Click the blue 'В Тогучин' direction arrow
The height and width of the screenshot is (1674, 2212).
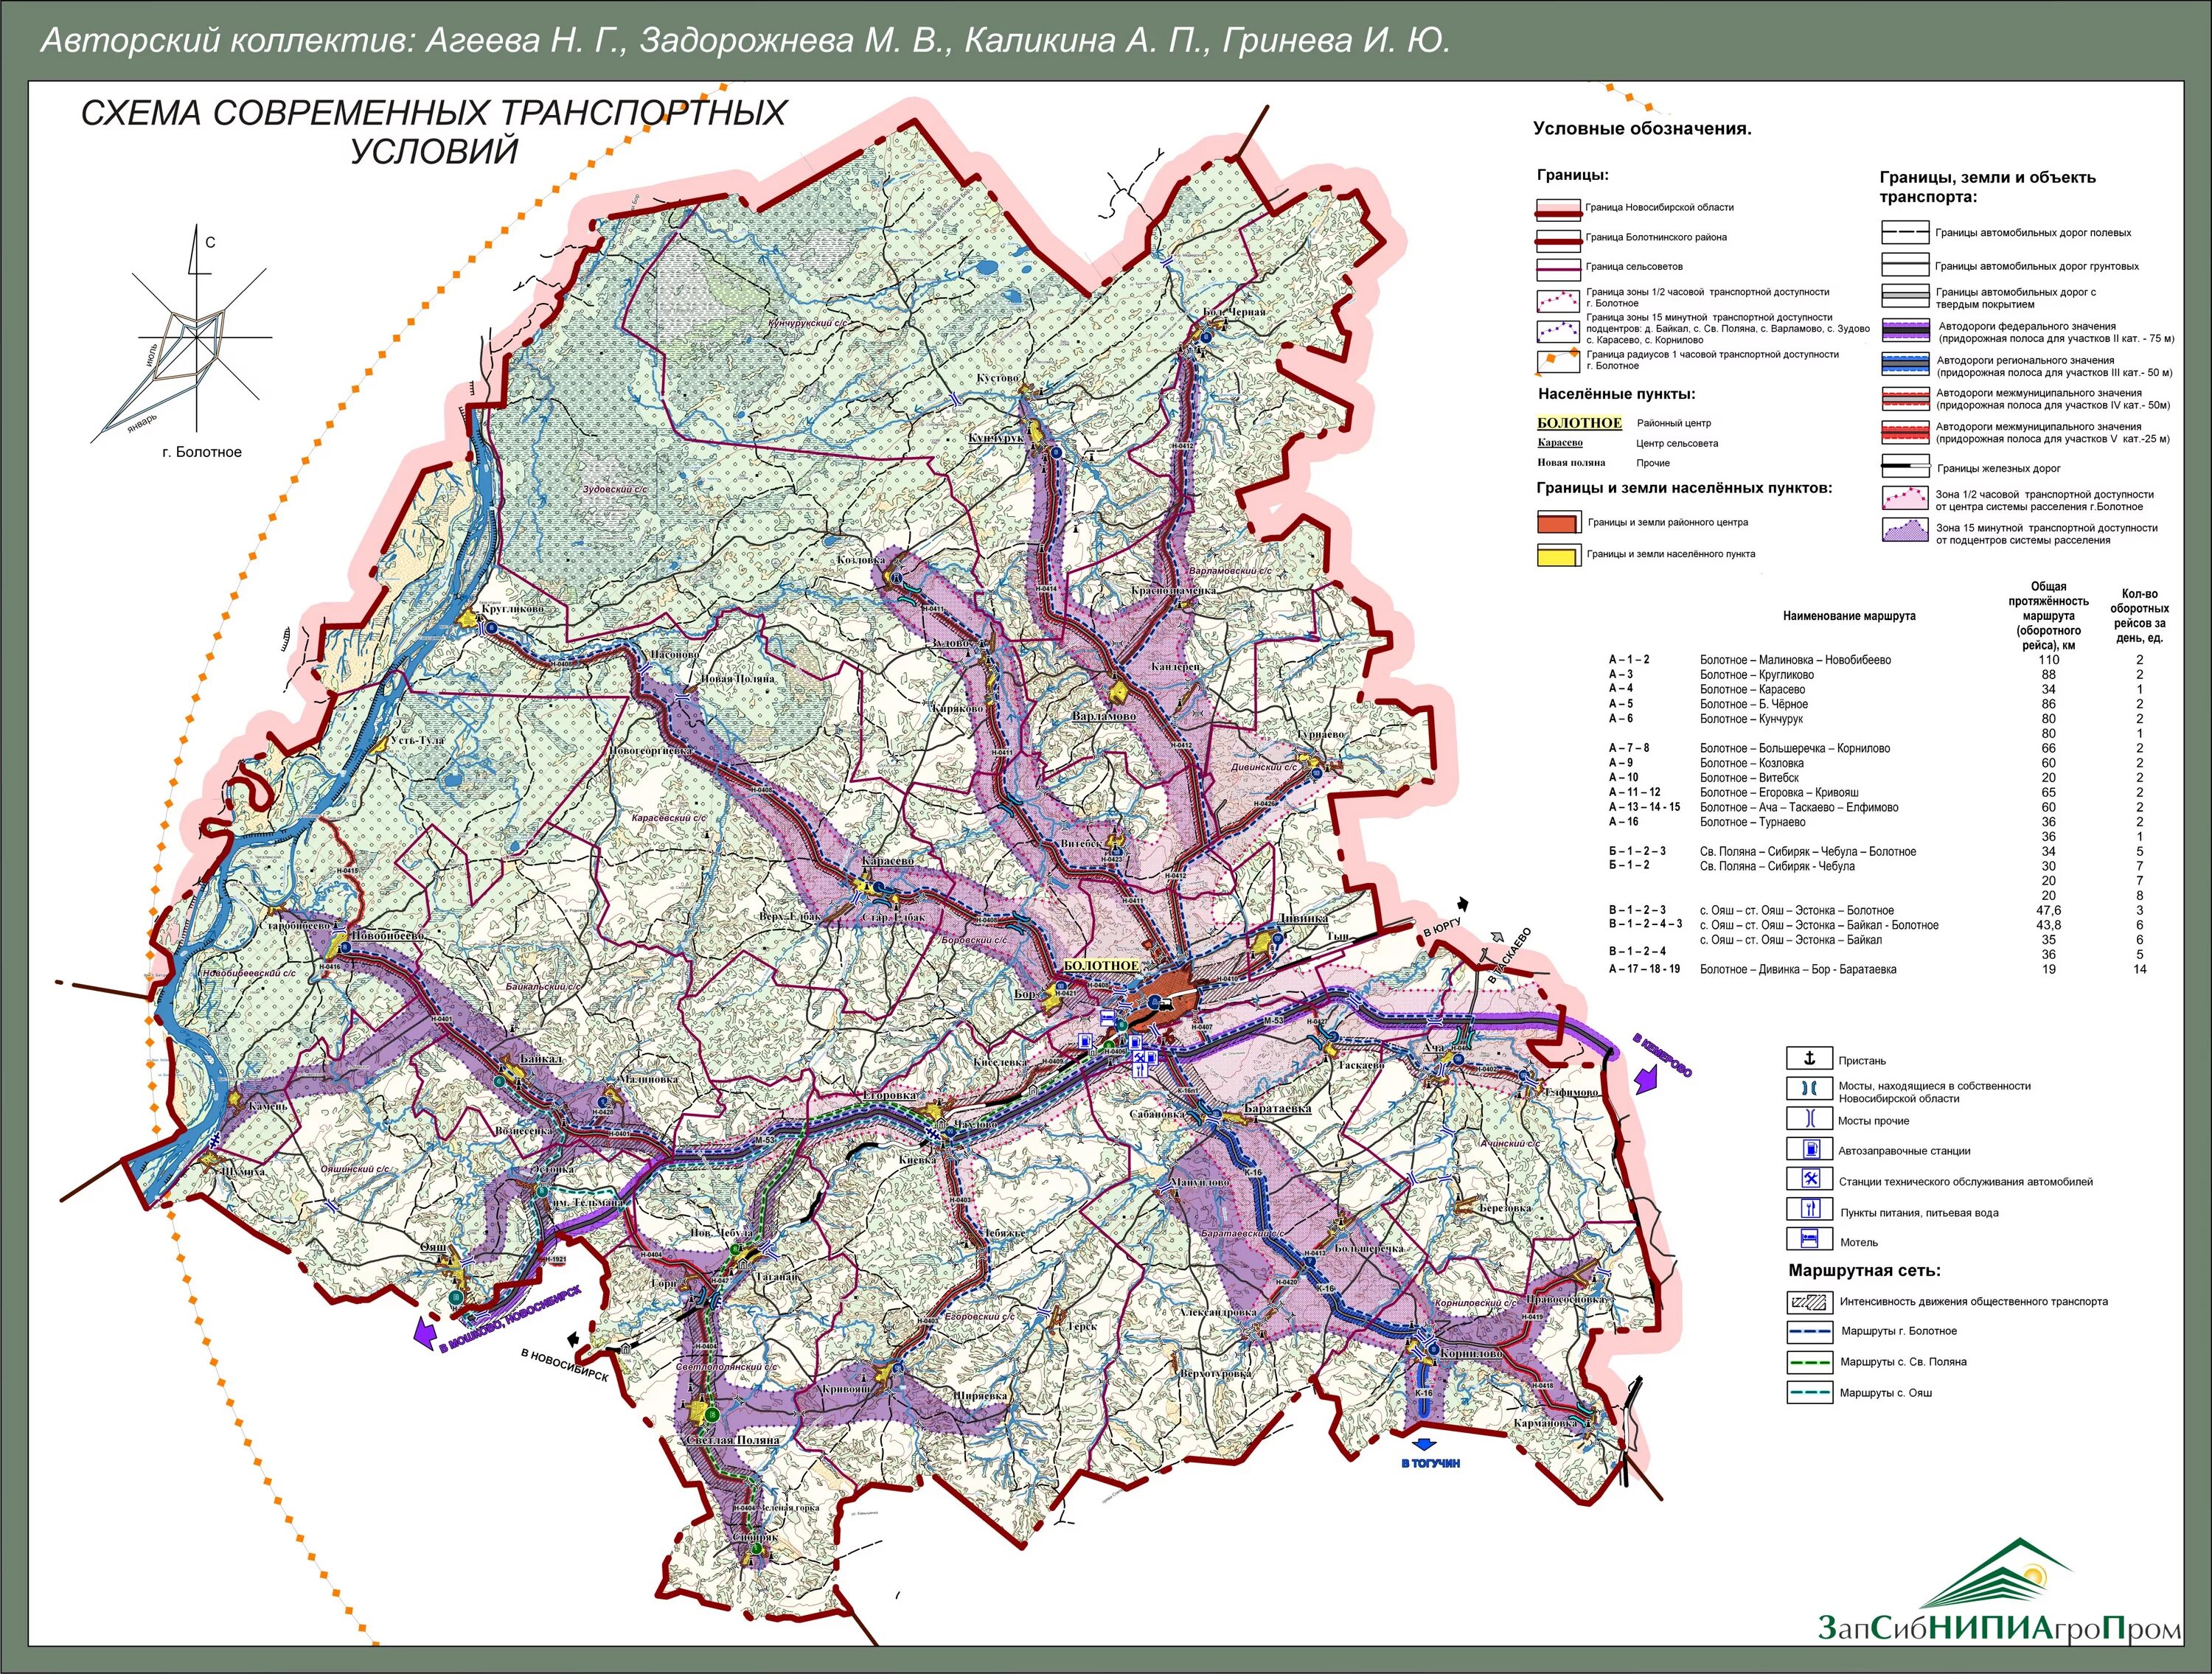coord(1424,1445)
